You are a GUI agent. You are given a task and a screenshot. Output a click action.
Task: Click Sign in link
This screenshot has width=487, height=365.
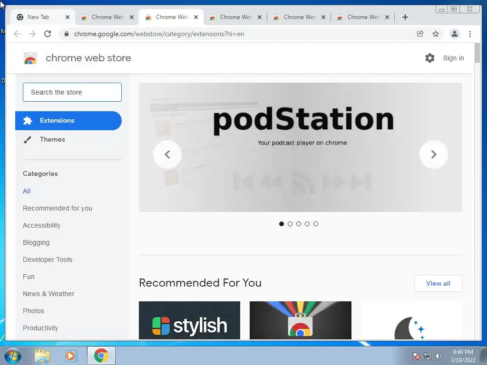[x=453, y=58]
